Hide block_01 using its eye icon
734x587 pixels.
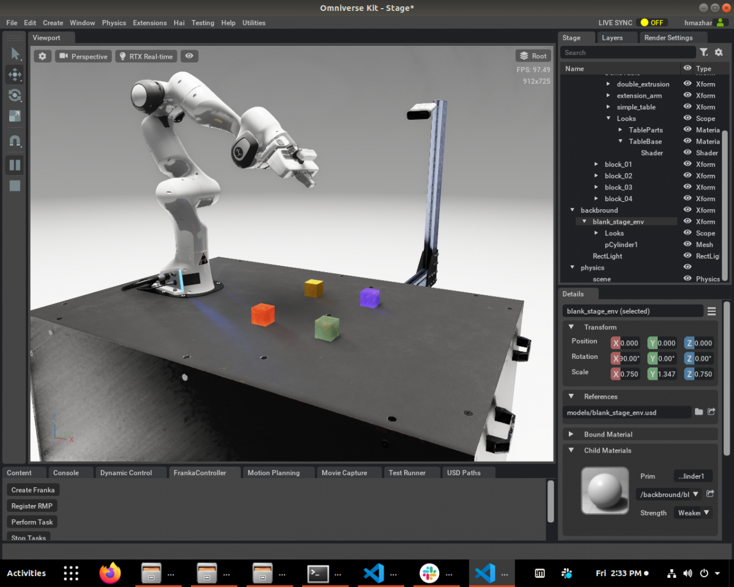(x=688, y=164)
